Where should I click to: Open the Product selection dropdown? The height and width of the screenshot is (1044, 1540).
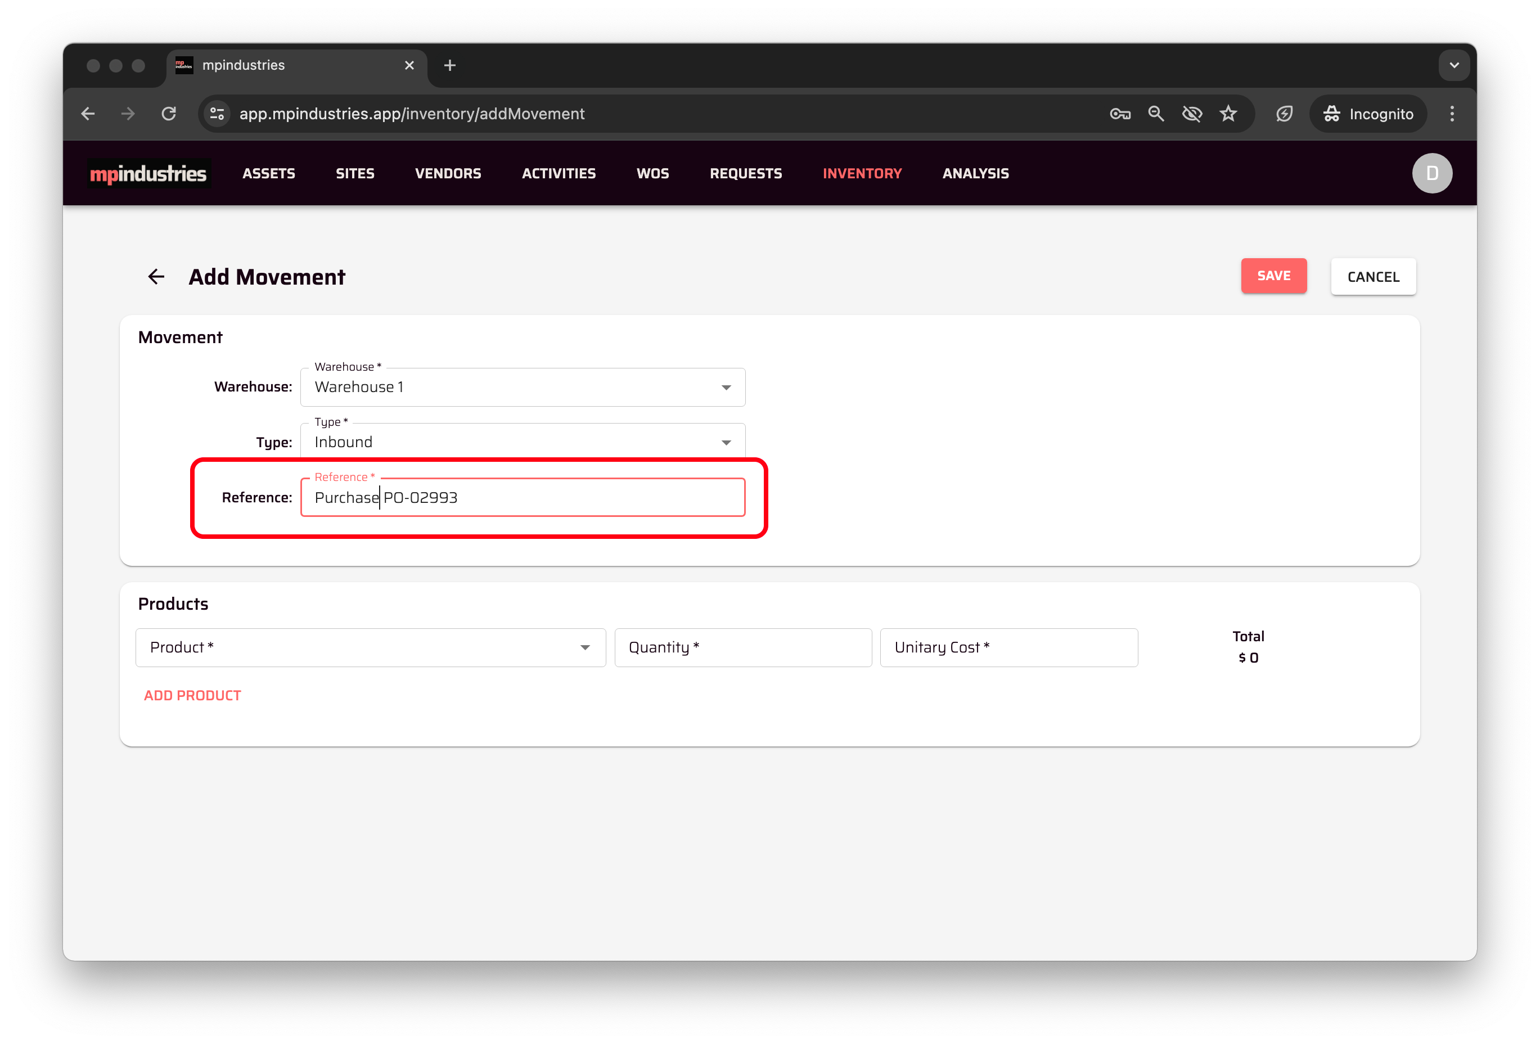371,647
